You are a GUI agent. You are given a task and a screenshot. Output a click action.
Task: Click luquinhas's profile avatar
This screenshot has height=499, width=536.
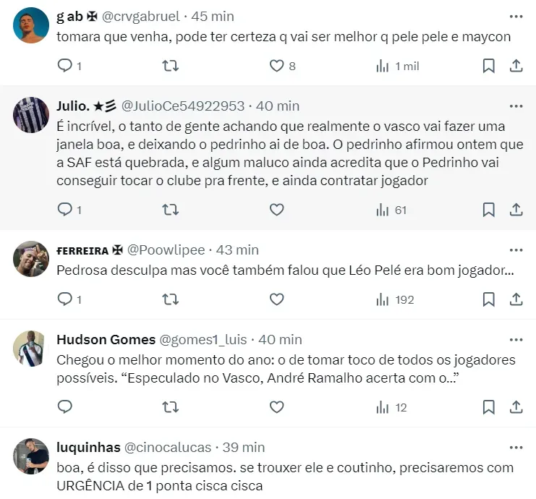31,456
